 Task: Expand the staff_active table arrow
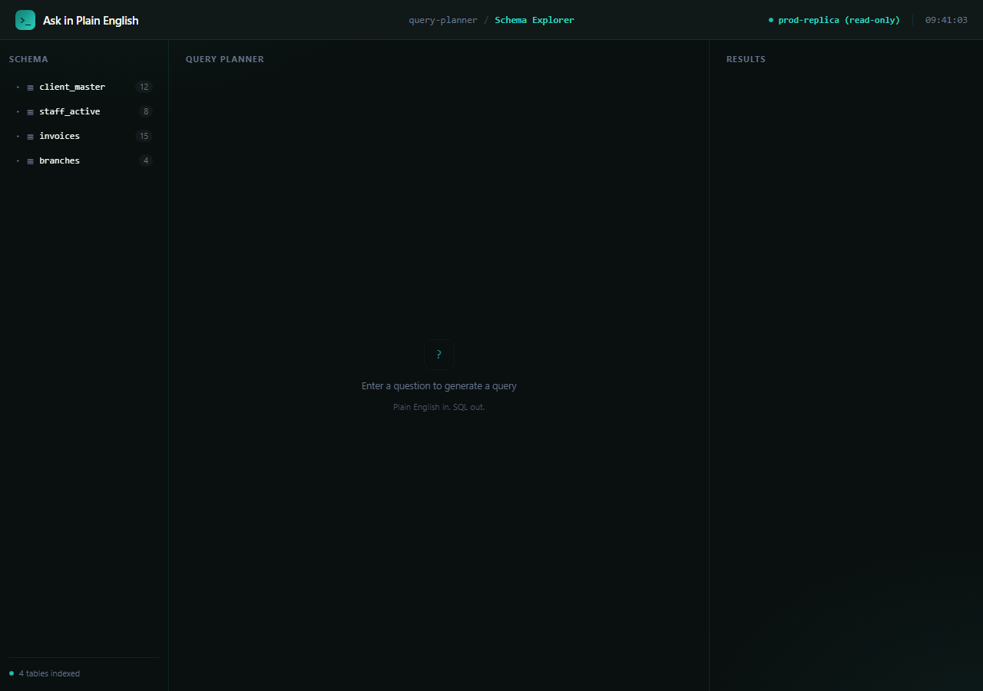(18, 111)
